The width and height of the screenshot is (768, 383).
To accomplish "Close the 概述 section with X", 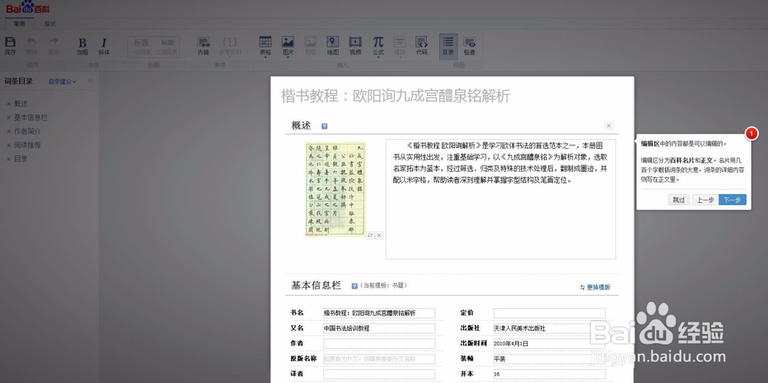I will 608,126.
